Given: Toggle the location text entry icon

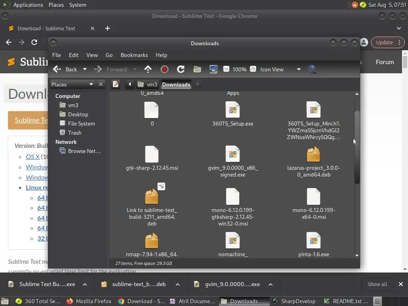Looking at the screenshot, I should pyautogui.click(x=116, y=84).
